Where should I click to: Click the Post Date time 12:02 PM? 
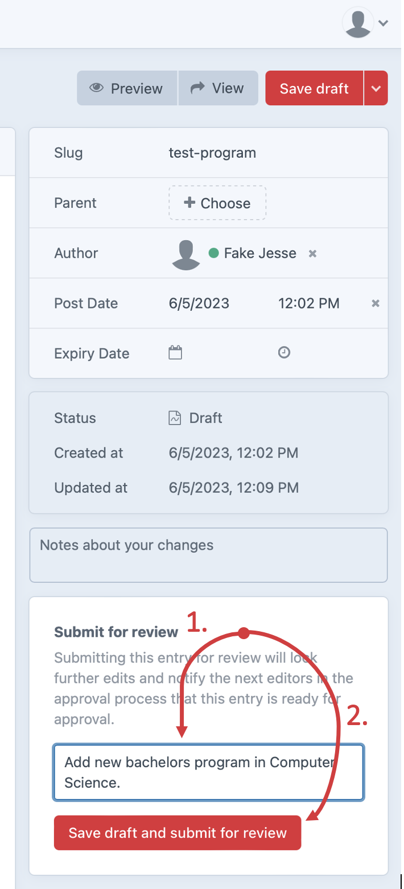coord(308,303)
